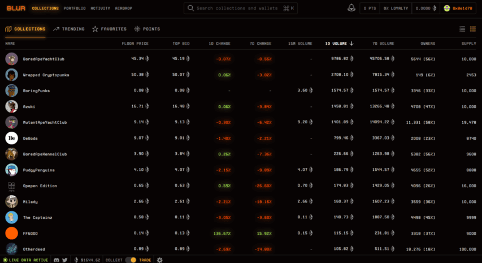The image size is (482, 263).
Task: Sort by 1D Change column
Action: [x=219, y=44]
